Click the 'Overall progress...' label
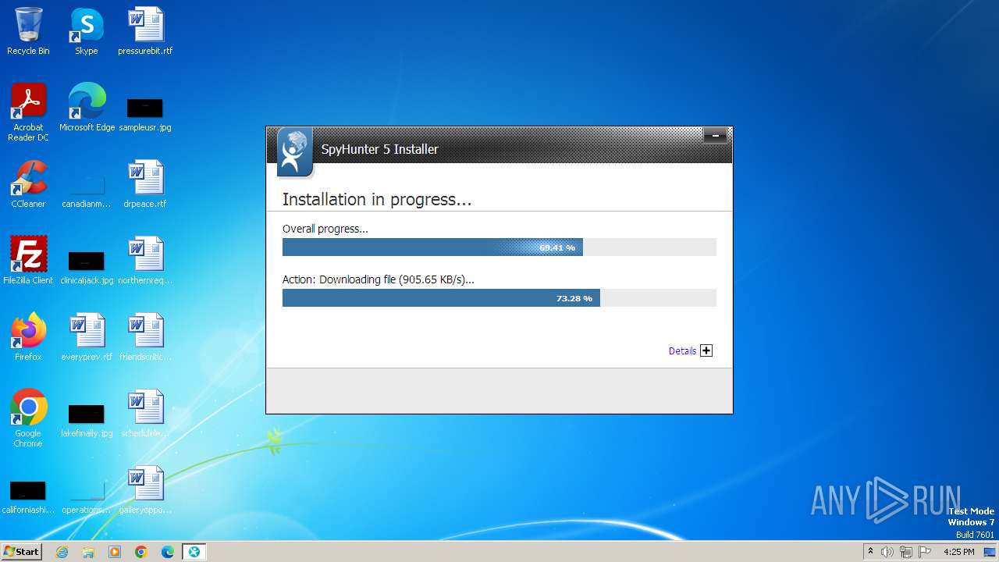 click(325, 229)
